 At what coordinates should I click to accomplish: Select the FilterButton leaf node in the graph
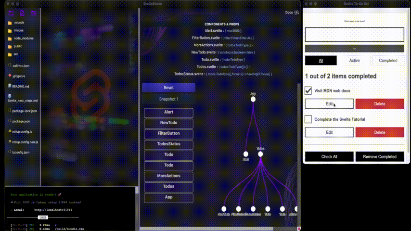coord(238,209)
